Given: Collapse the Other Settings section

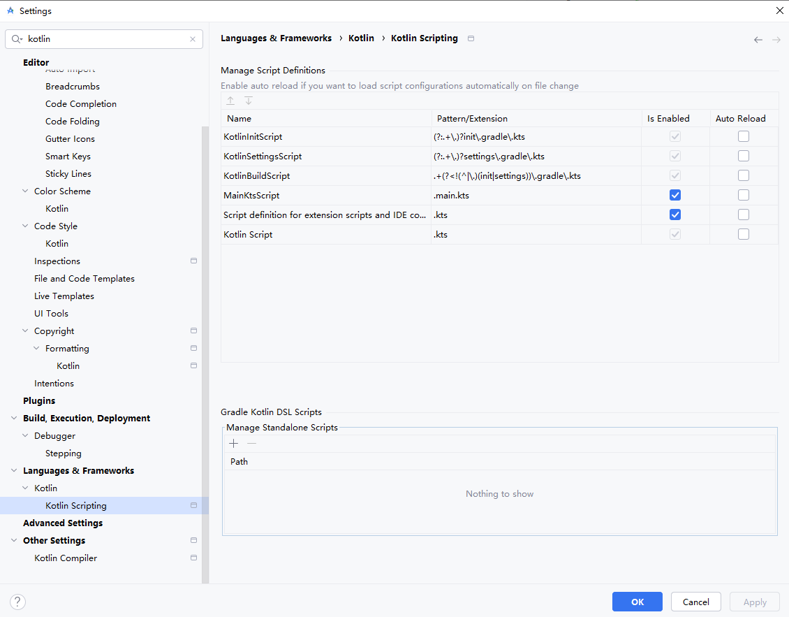Looking at the screenshot, I should click(14, 540).
